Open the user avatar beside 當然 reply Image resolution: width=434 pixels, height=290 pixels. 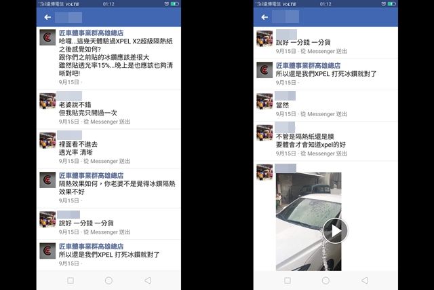pyautogui.click(x=264, y=101)
